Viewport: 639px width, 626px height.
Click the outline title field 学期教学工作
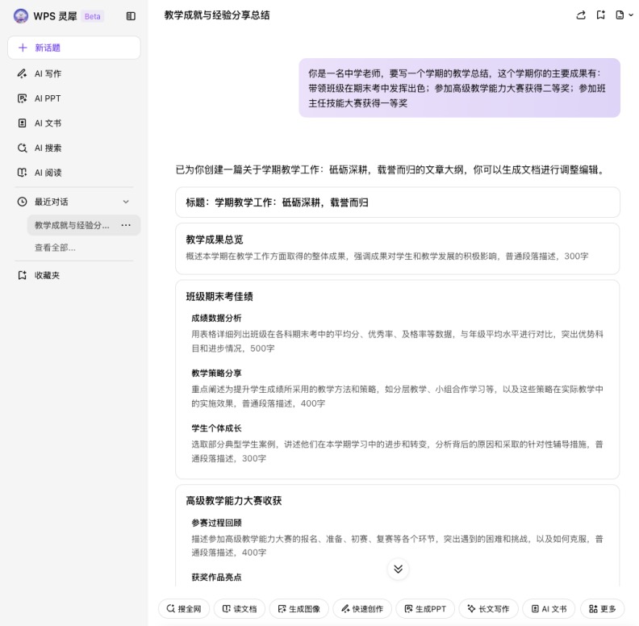397,202
